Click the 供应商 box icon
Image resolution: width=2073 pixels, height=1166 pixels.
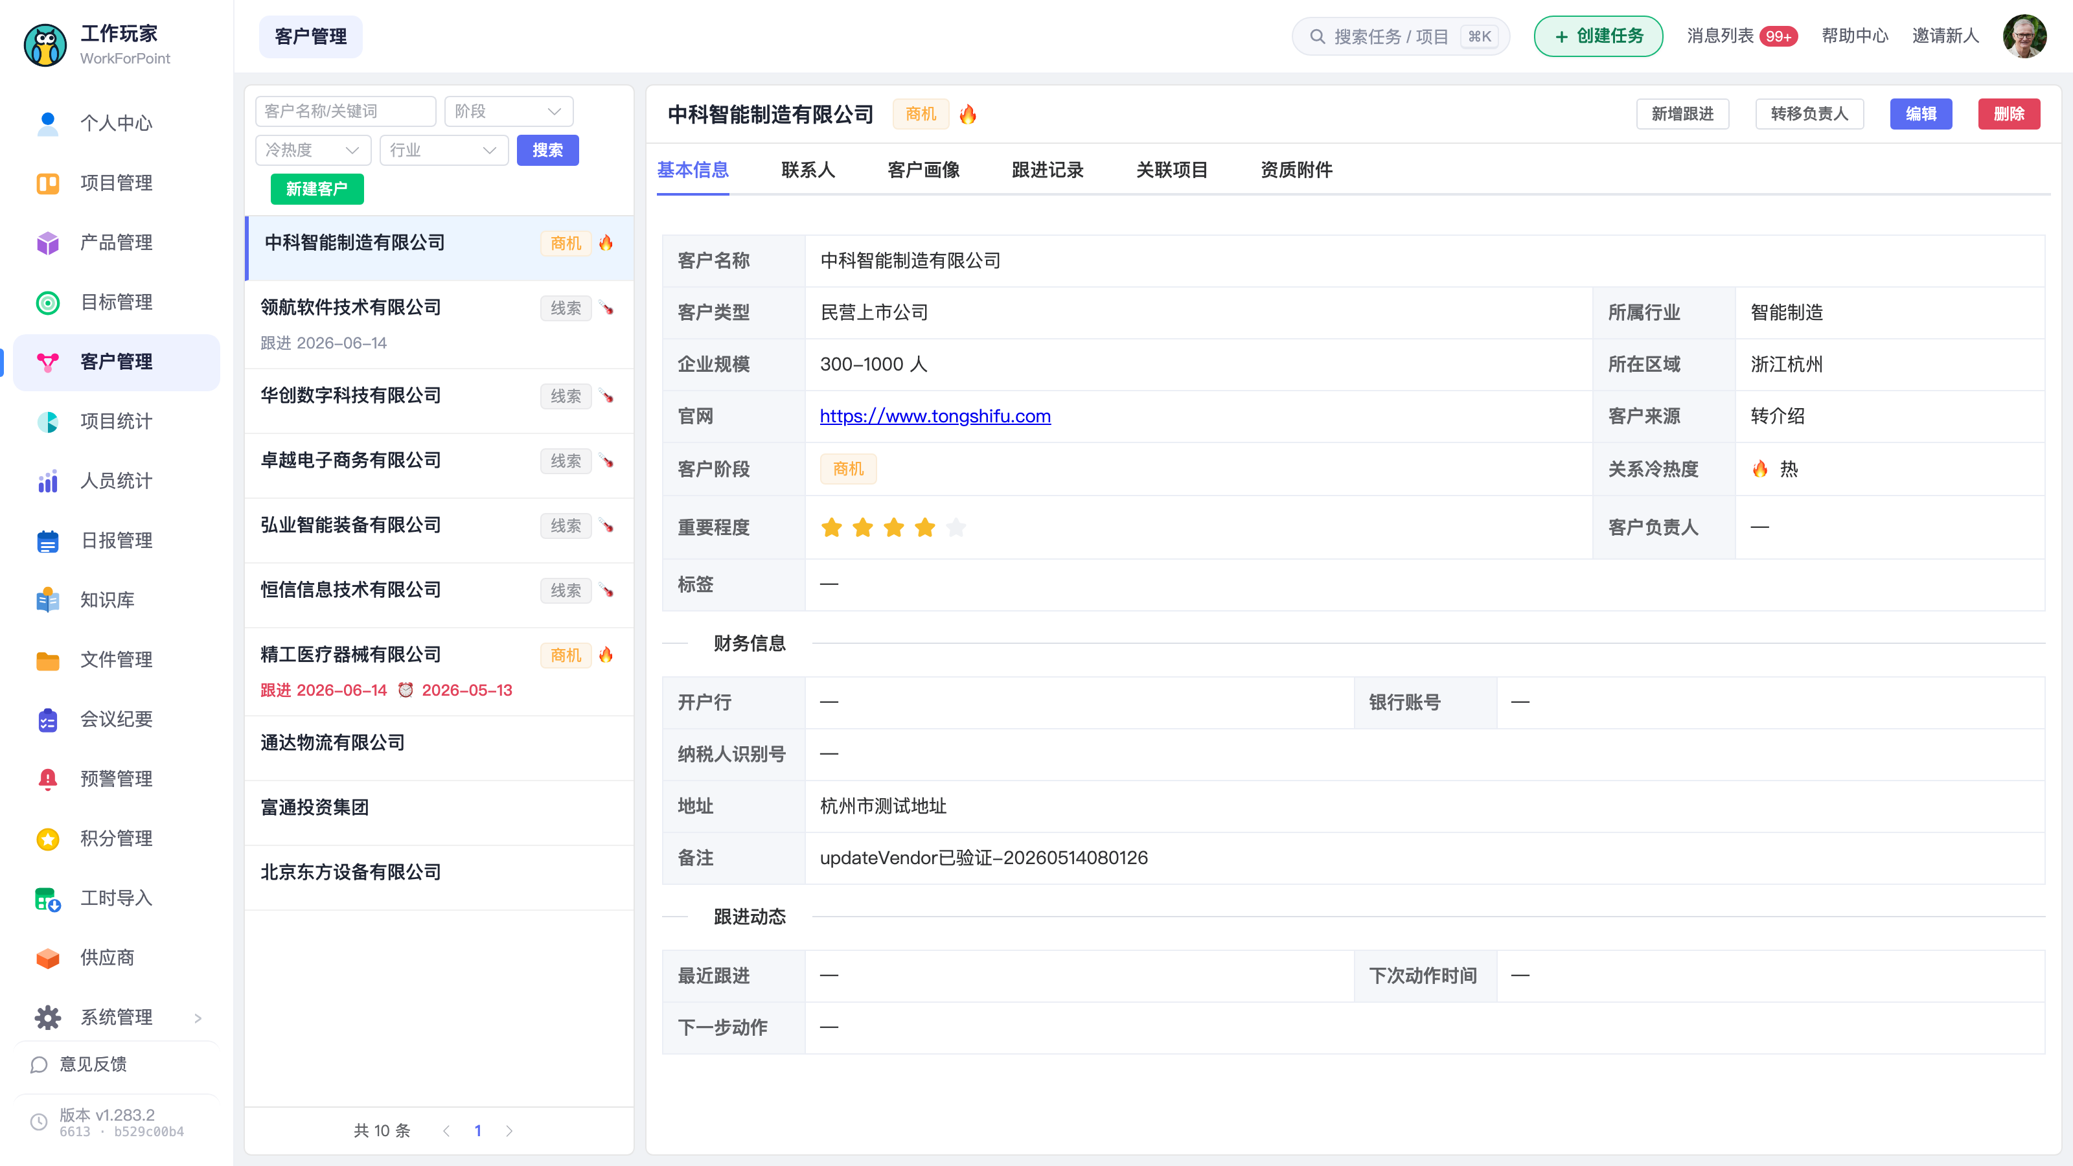(47, 957)
